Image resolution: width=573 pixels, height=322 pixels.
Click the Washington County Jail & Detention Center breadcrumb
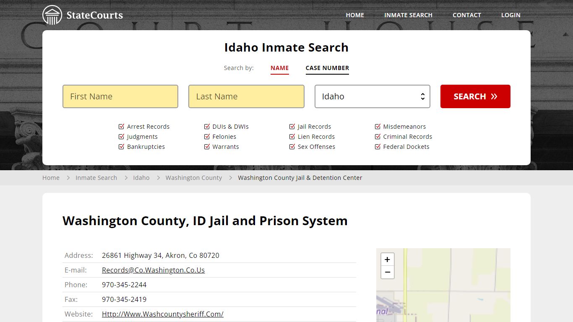pos(300,178)
